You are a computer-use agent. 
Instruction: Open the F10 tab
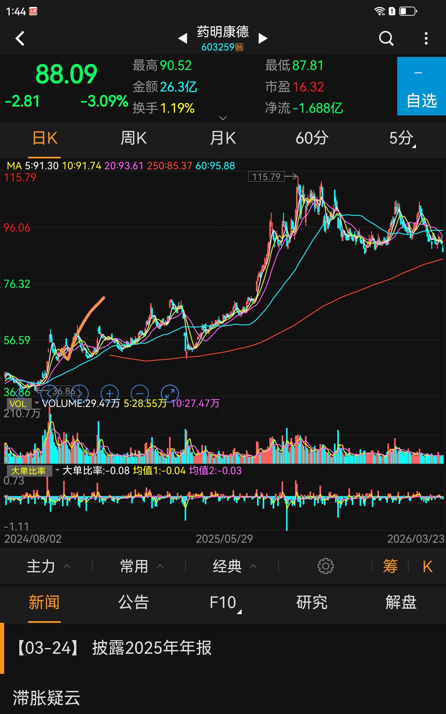(x=225, y=603)
